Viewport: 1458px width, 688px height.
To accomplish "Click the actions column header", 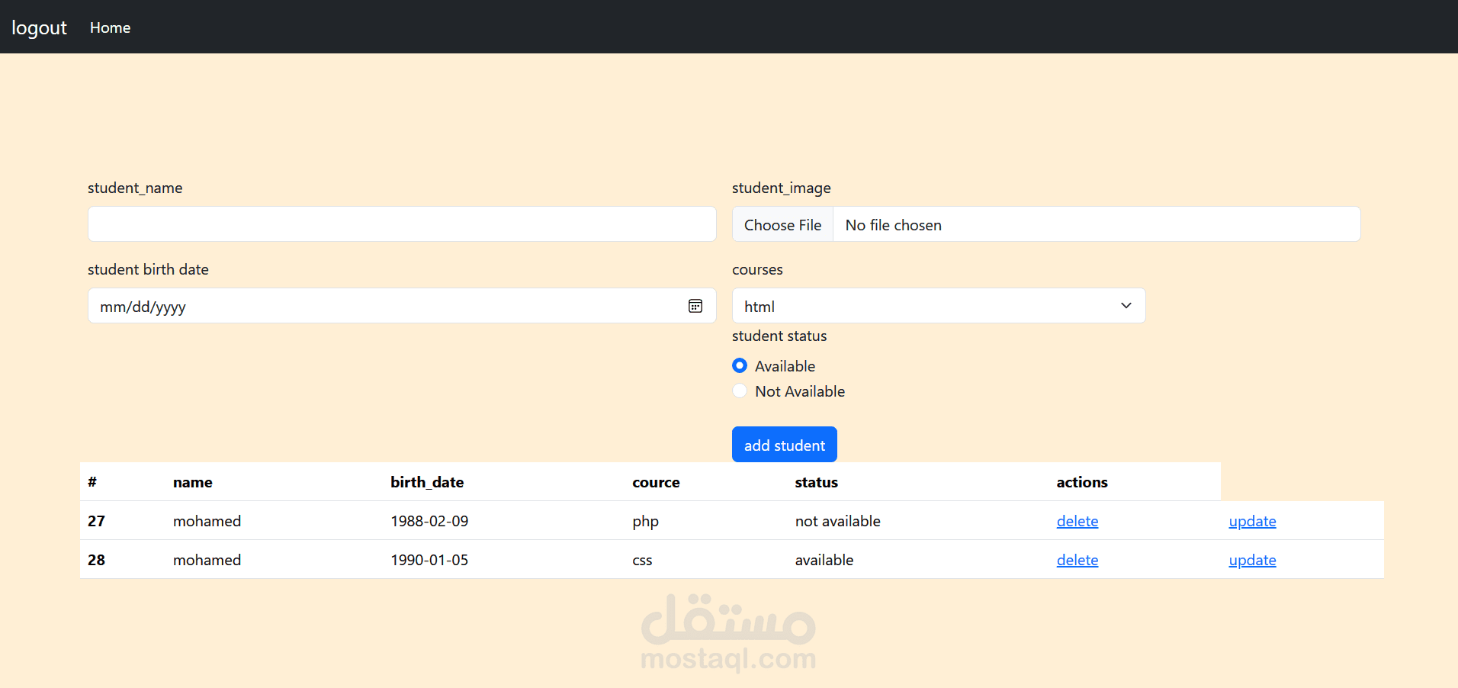I will click(x=1082, y=482).
